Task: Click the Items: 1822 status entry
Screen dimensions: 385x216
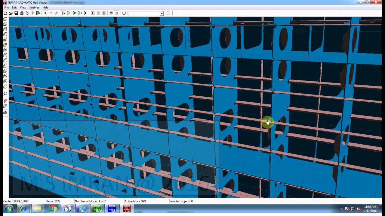Action: 53,201
